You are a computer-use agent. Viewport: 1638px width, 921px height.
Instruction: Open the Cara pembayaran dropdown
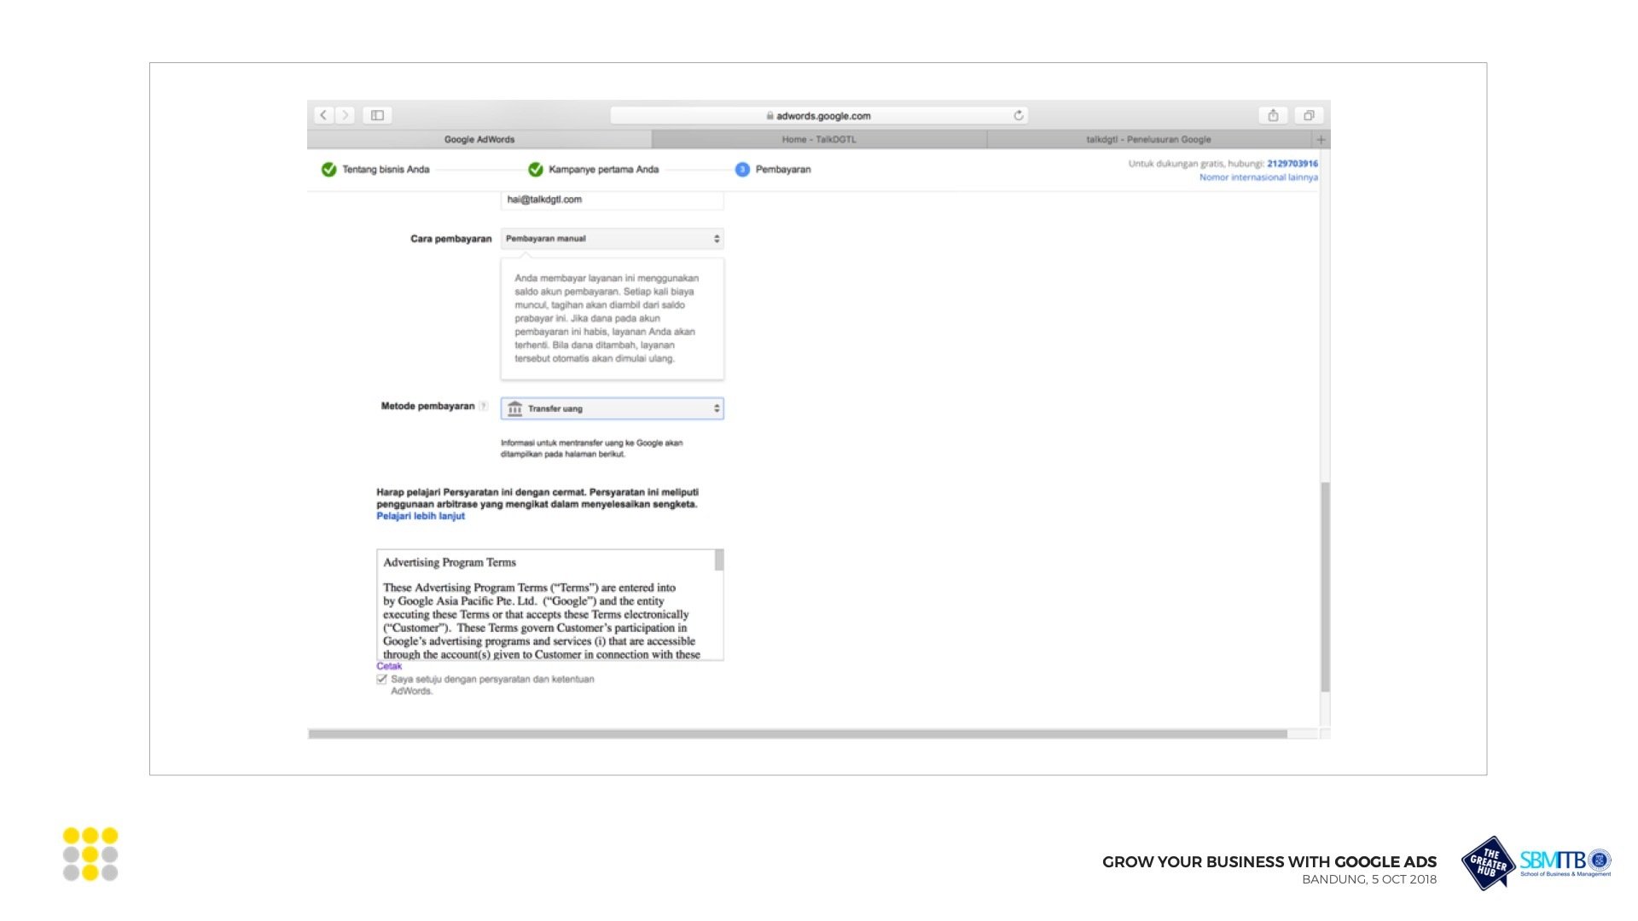[612, 239]
